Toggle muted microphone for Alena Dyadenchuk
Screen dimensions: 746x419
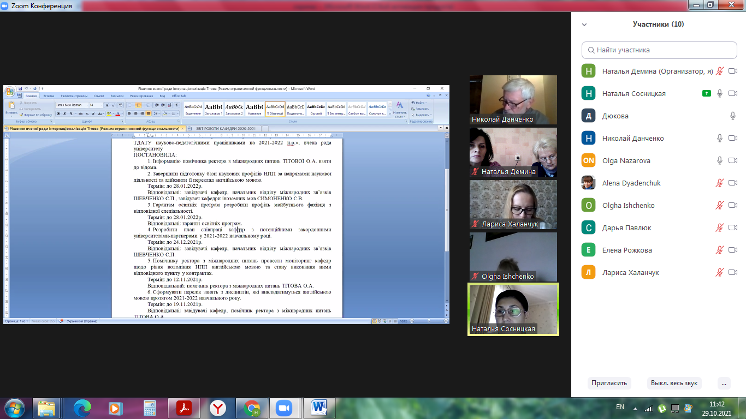coord(720,183)
